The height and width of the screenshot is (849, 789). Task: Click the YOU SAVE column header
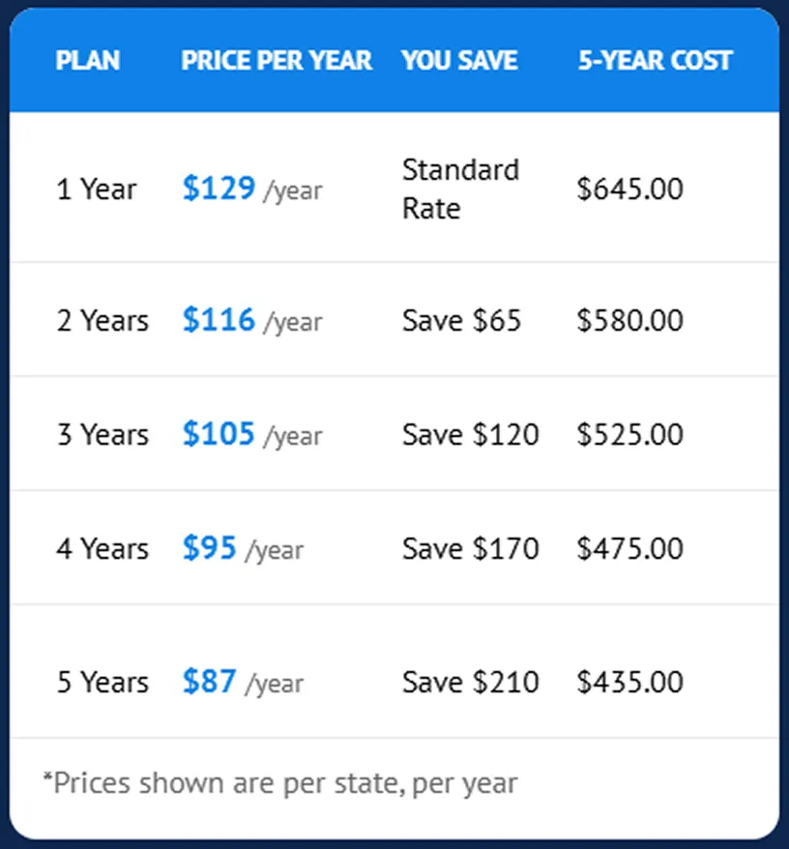[x=459, y=60]
